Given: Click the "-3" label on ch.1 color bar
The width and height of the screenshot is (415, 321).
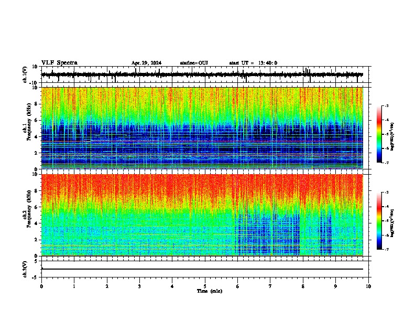Looking at the screenshot, I should click(387, 105).
